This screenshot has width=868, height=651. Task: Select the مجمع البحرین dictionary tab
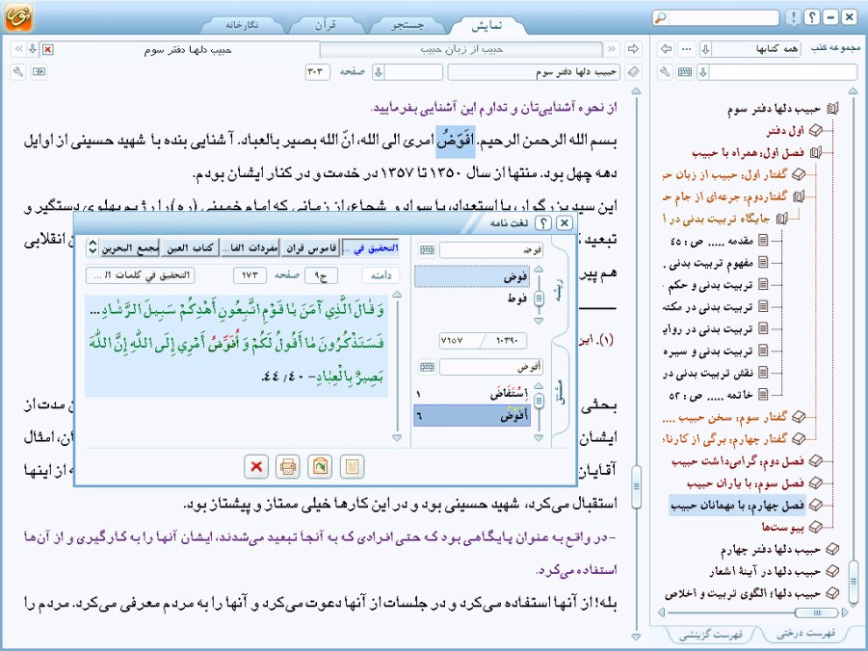click(130, 248)
